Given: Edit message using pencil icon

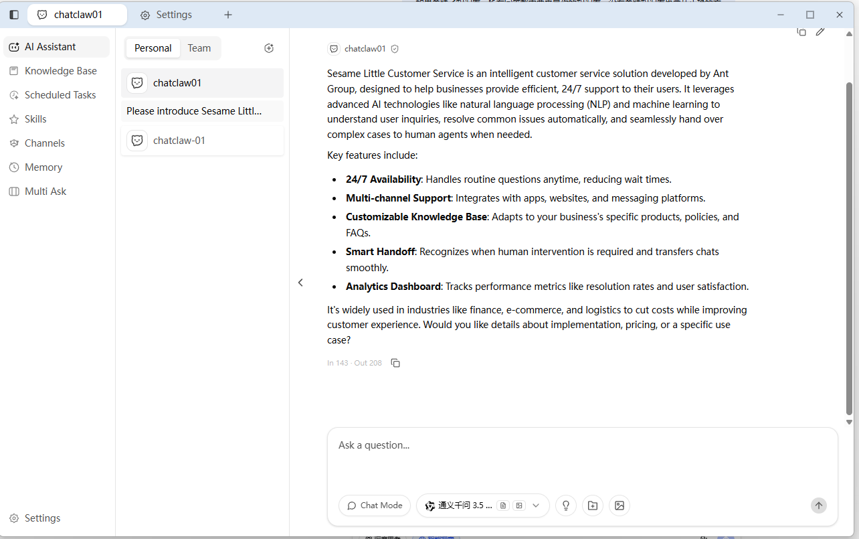Looking at the screenshot, I should [x=820, y=31].
